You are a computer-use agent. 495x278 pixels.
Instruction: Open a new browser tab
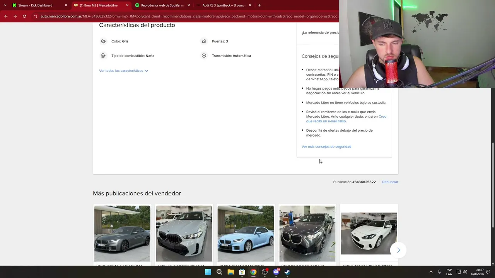[259, 5]
